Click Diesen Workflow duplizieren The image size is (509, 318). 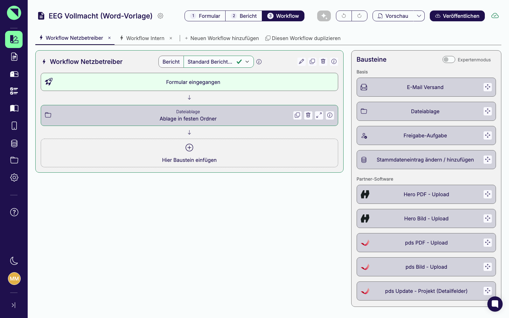pyautogui.click(x=303, y=38)
